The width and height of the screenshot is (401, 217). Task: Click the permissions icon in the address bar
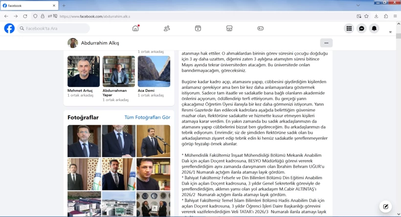(49, 16)
